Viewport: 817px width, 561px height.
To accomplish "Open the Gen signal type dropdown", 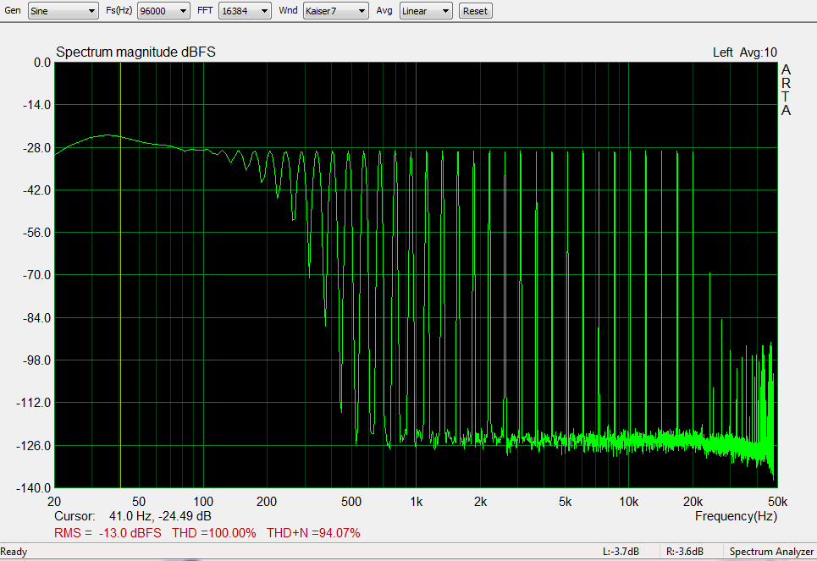I will pos(63,11).
